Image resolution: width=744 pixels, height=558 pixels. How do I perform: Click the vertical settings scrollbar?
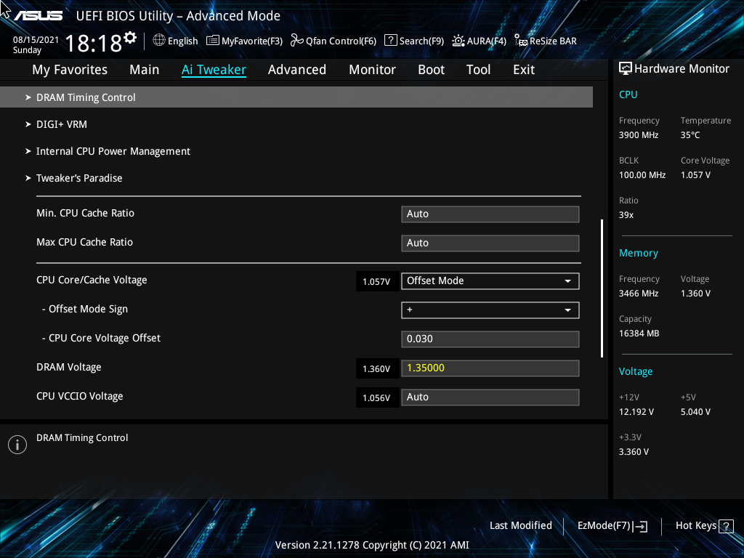pyautogui.click(x=602, y=288)
